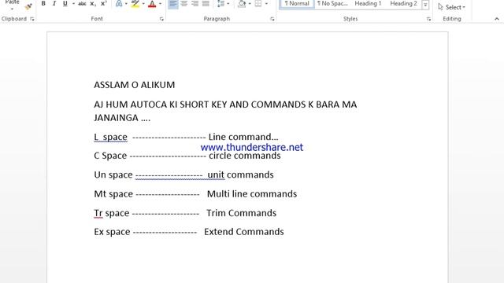Toggle Superscript formatting

(x=103, y=3)
